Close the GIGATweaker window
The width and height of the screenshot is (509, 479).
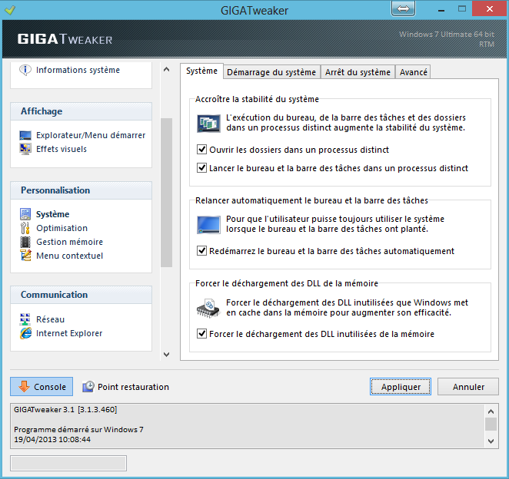[x=490, y=8]
